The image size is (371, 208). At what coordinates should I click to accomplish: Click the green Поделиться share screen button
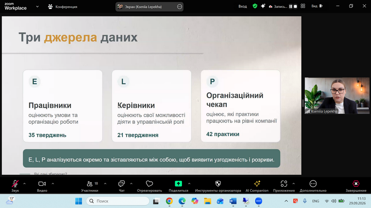point(178,186)
